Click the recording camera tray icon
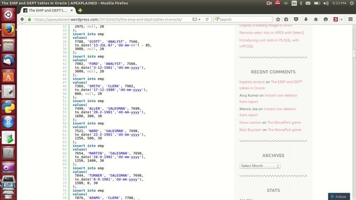This screenshot has height=200, width=356. pos(269,3)
